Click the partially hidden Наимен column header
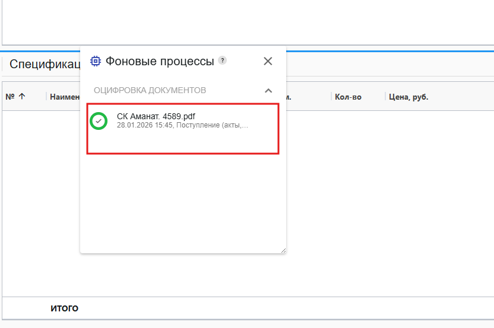Screen dimensions: 494x328 click(x=64, y=97)
